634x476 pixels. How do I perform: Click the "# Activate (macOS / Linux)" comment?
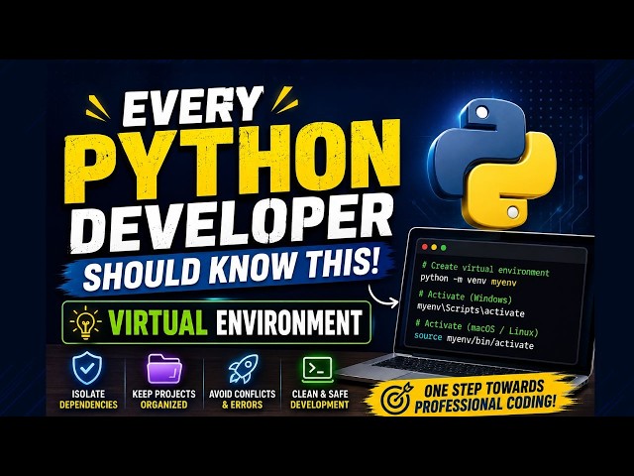(x=477, y=328)
